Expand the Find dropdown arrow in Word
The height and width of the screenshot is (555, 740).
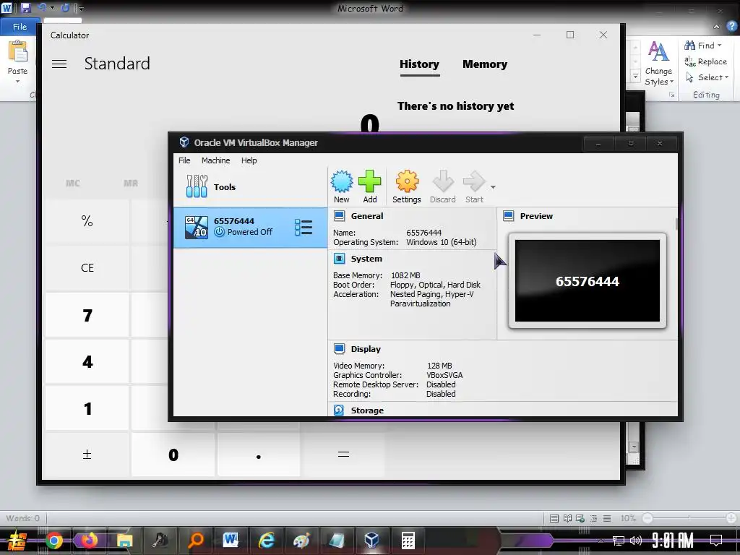[x=720, y=46]
